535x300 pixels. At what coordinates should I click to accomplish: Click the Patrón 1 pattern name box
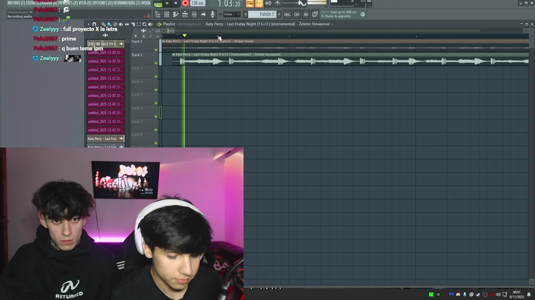(x=262, y=14)
